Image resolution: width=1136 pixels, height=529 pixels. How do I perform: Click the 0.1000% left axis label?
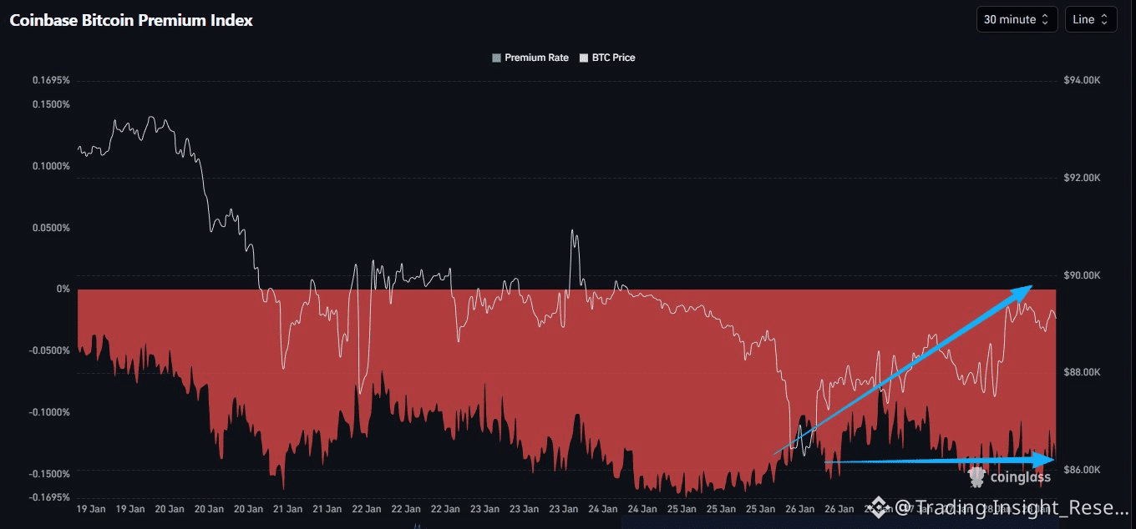point(51,166)
